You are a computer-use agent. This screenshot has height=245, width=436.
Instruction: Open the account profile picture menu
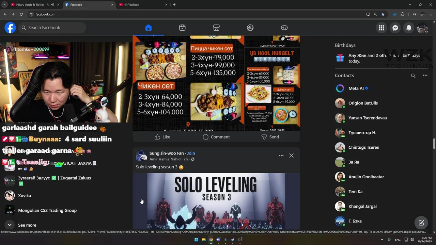click(x=422, y=28)
